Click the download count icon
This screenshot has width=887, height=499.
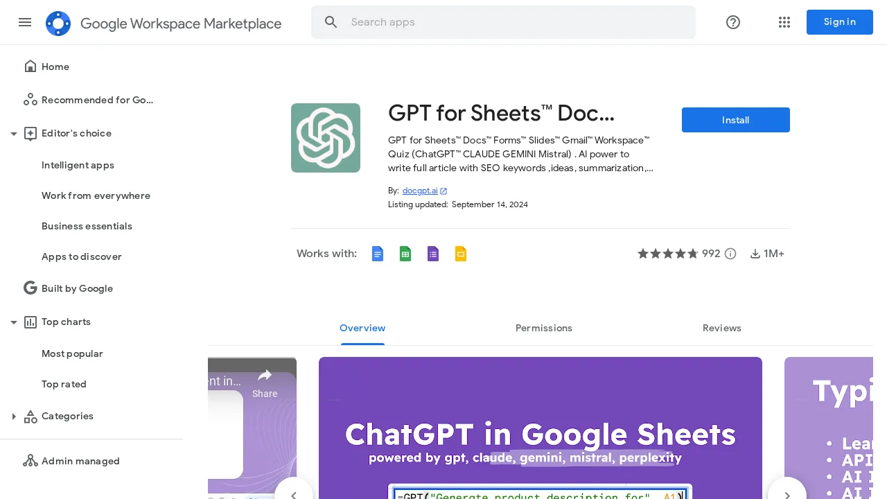click(755, 254)
